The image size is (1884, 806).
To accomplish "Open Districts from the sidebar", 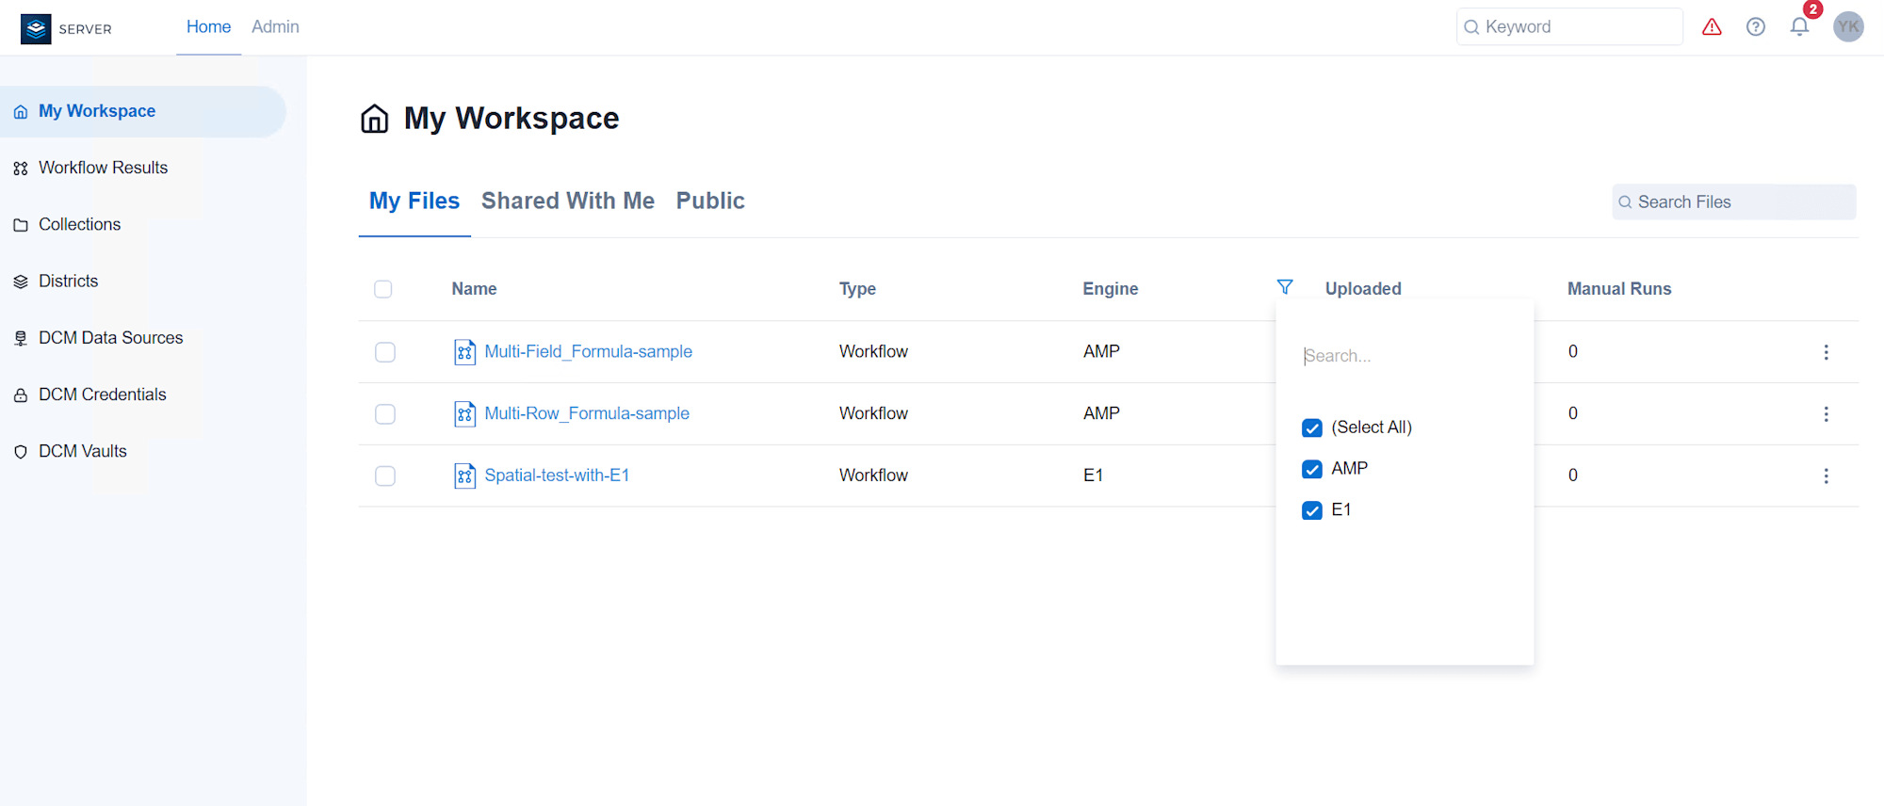I will (69, 281).
